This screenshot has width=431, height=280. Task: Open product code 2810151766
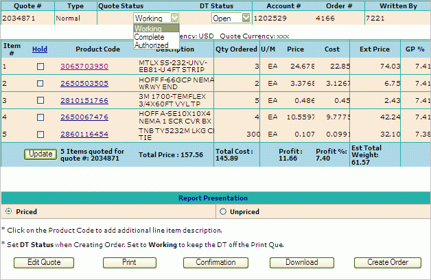click(x=84, y=101)
